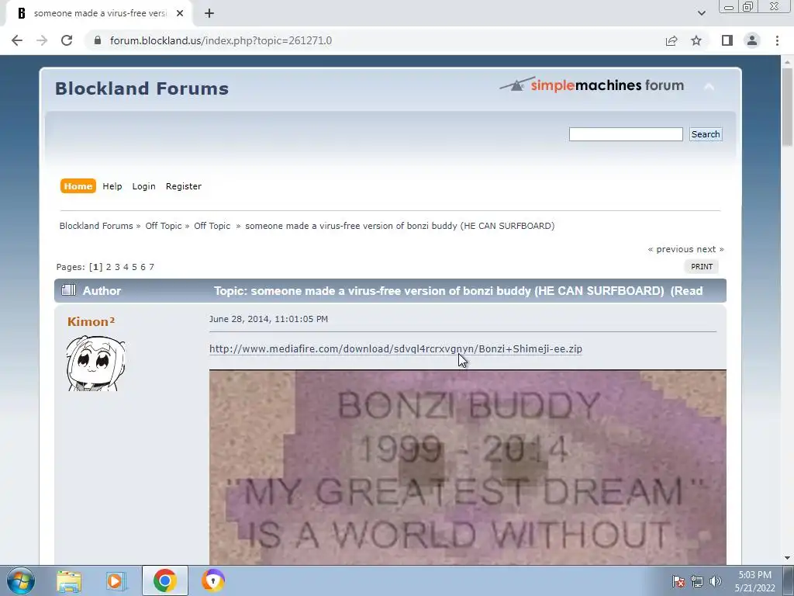The height and width of the screenshot is (596, 794).
Task: Go to next topic link
Action: click(x=710, y=249)
